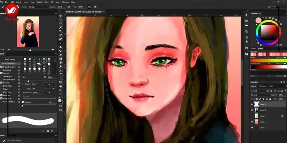Select the Move tool
The height and width of the screenshot is (143, 287).
point(61,16)
